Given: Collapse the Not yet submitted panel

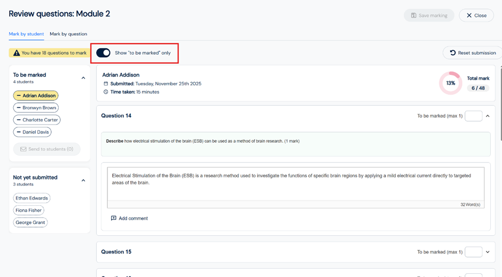Looking at the screenshot, I should (83, 180).
